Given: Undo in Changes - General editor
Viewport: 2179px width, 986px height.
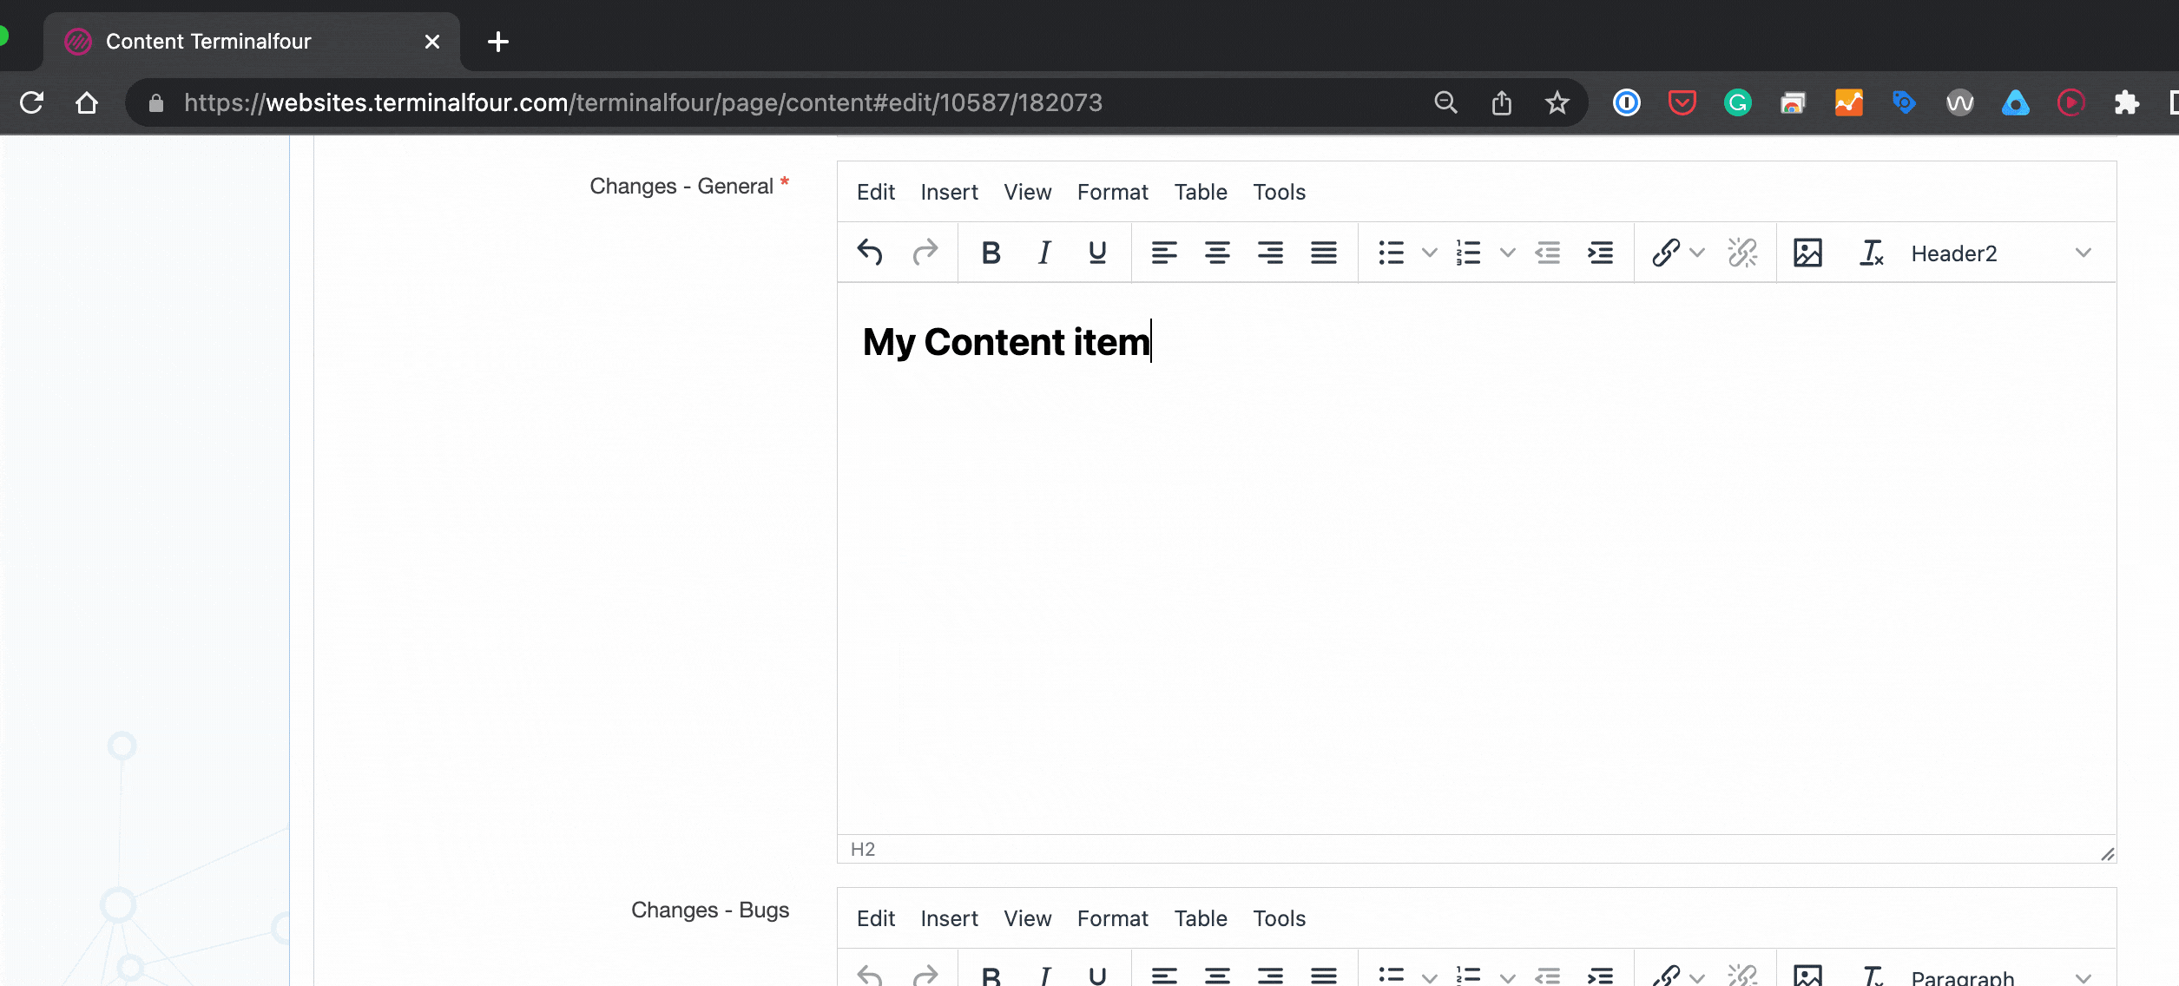Looking at the screenshot, I should coord(870,253).
